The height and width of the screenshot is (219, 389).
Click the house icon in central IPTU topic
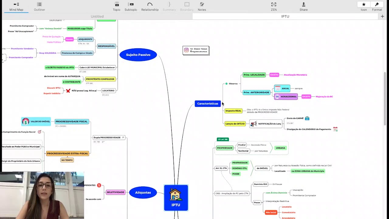(176, 194)
